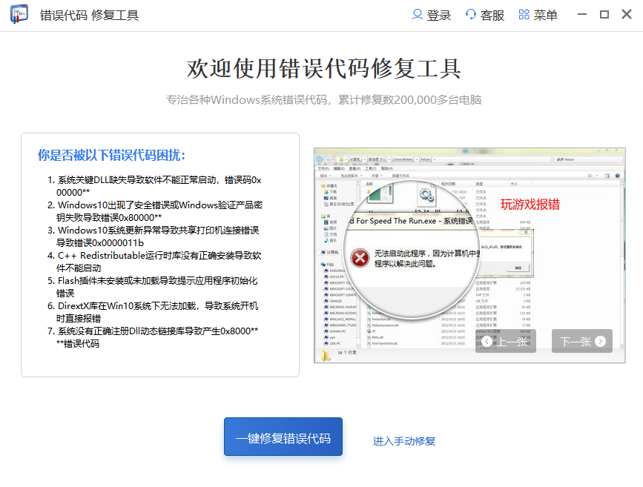Select list item about C++ Redistributable runtime
Screen dimensions: 643x487
[159, 261]
